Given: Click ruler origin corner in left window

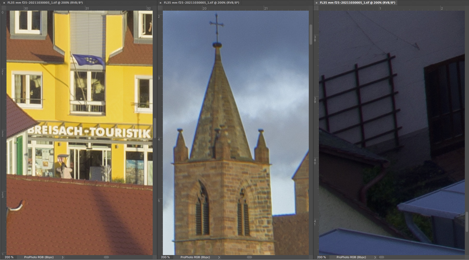Looking at the screenshot, I should click(x=3, y=8).
